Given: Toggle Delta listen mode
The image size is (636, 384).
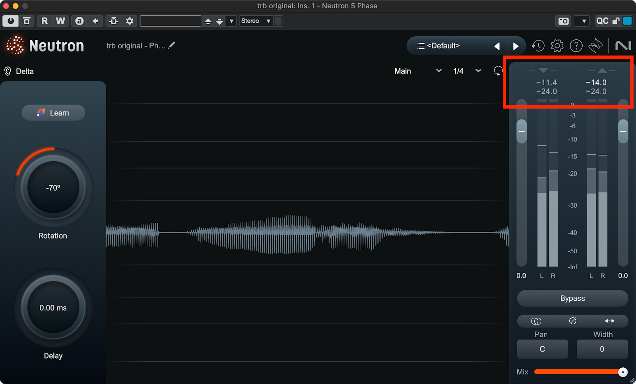Looking at the screenshot, I should pyautogui.click(x=19, y=71).
